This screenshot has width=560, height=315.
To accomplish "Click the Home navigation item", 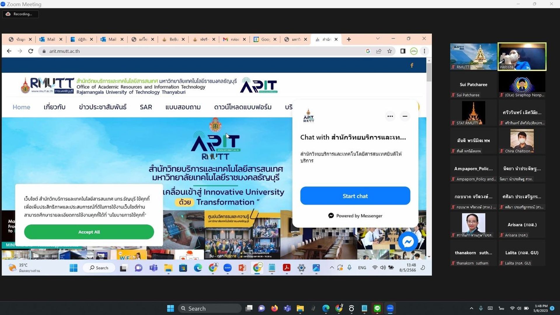I will [x=21, y=107].
